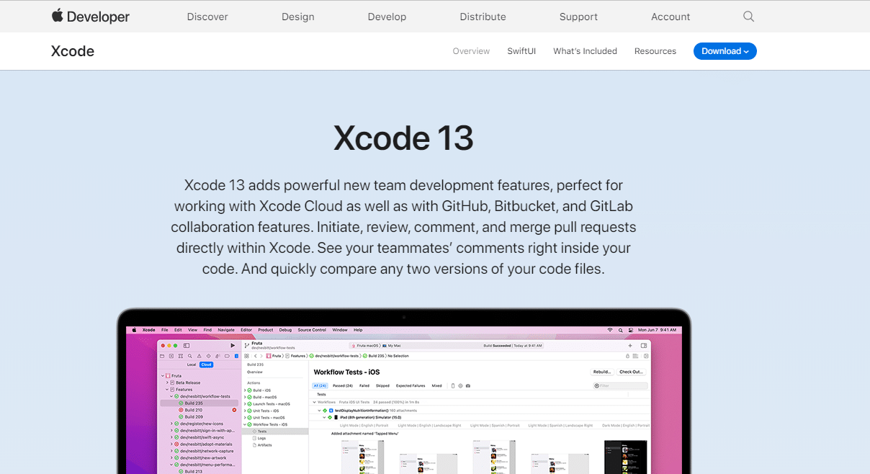Screen dimensions: 870x474
Task: Collapse the Features workflow
Action: tap(167, 390)
